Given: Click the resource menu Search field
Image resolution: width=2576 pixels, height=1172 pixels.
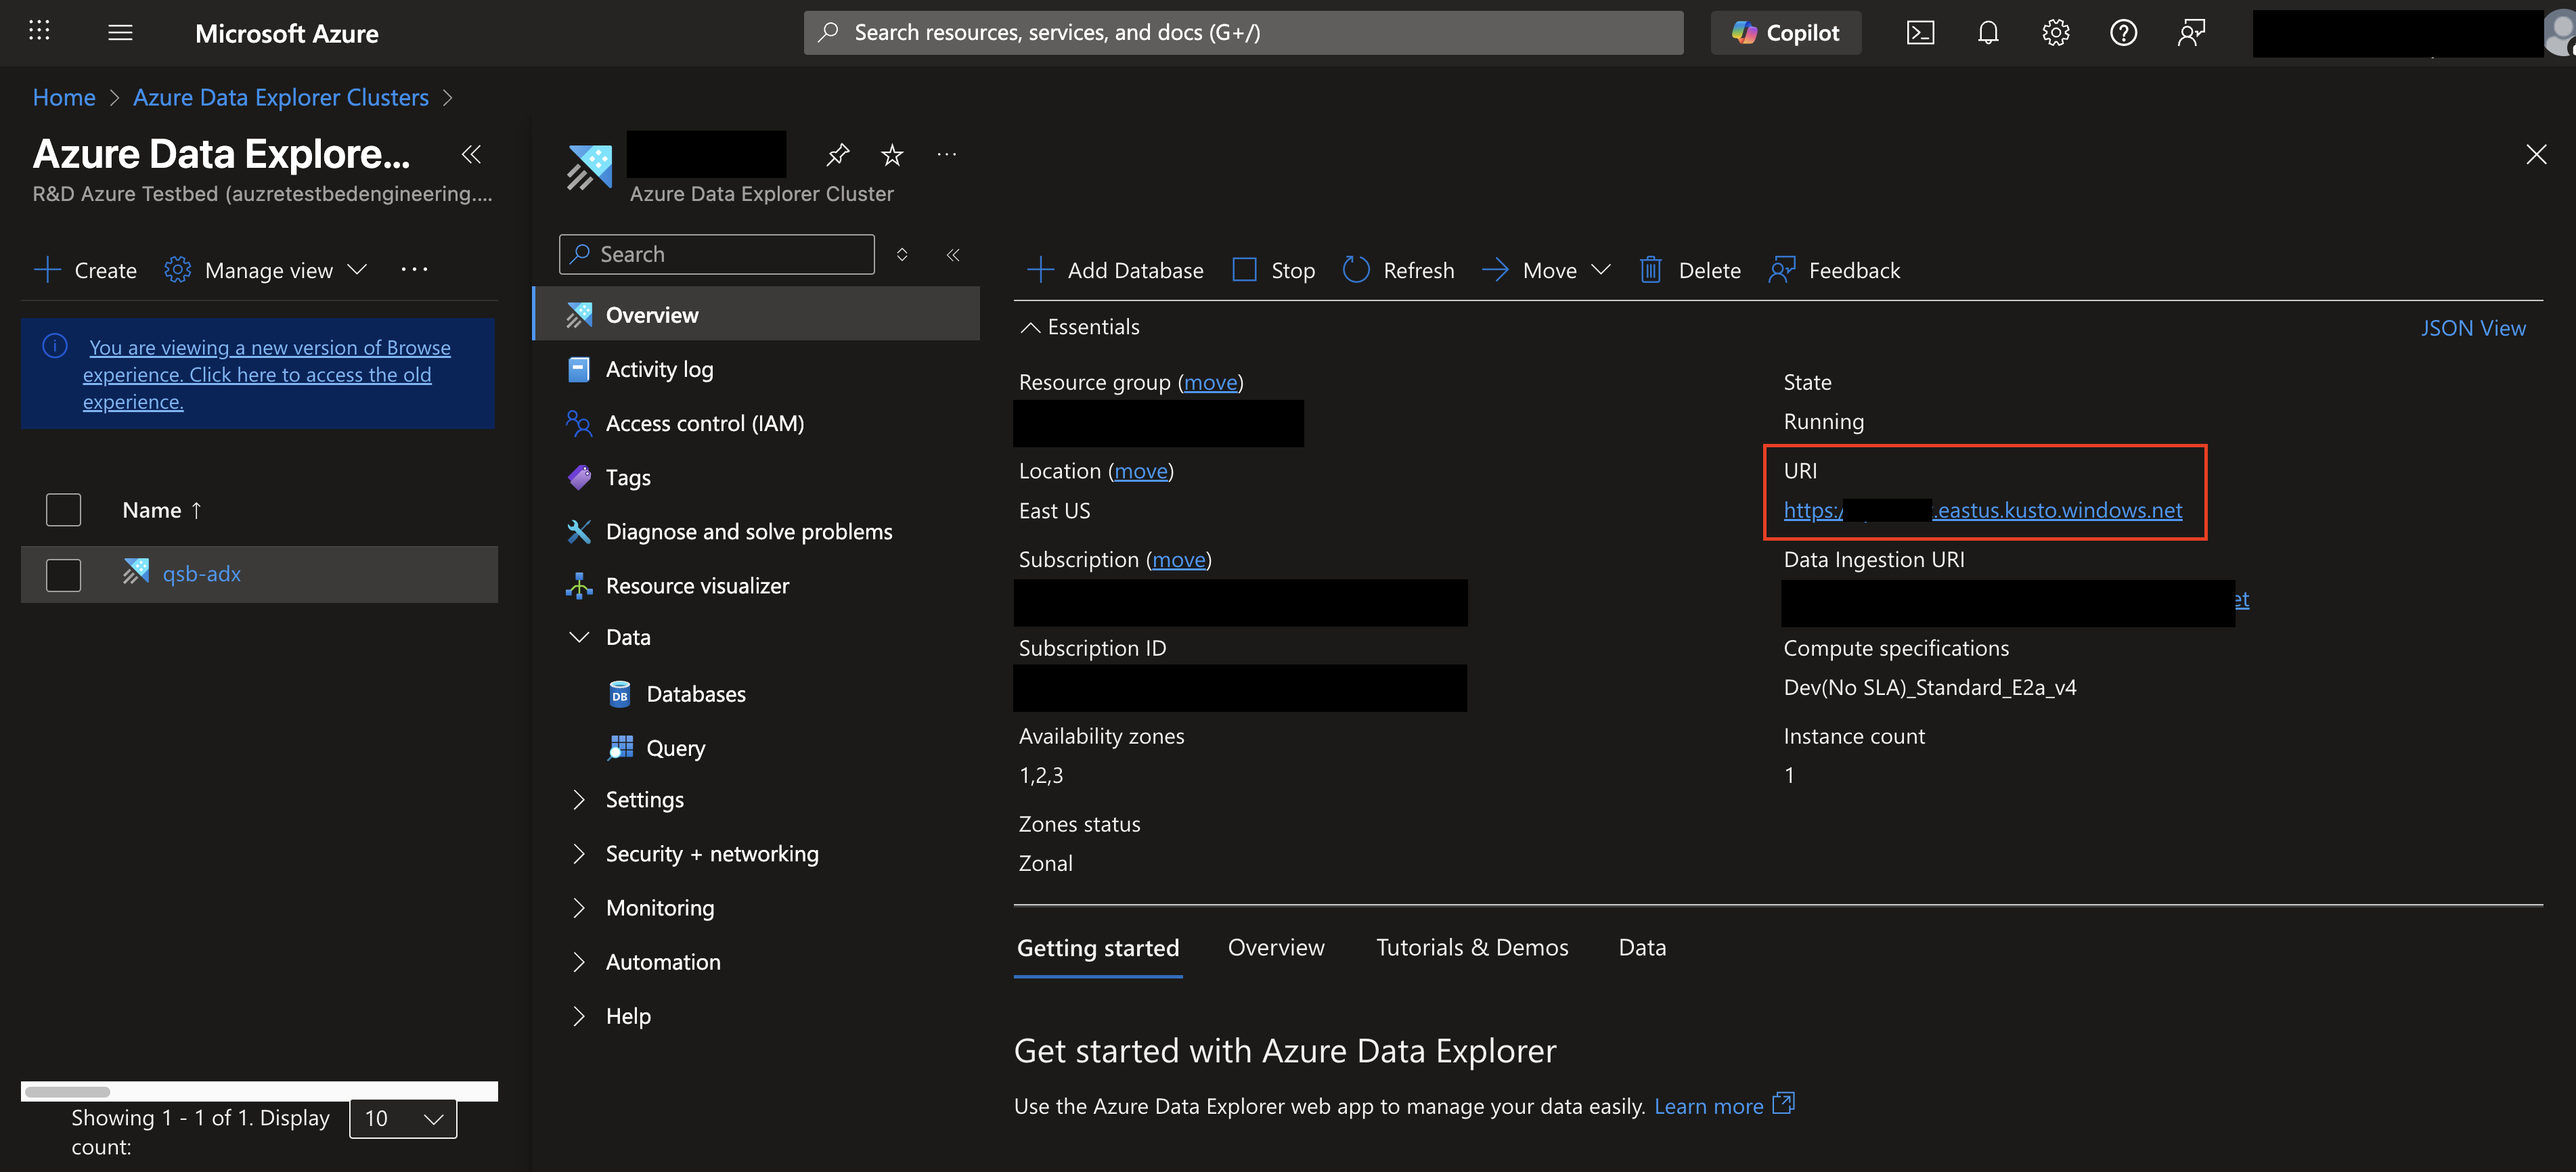Looking at the screenshot, I should (x=716, y=254).
